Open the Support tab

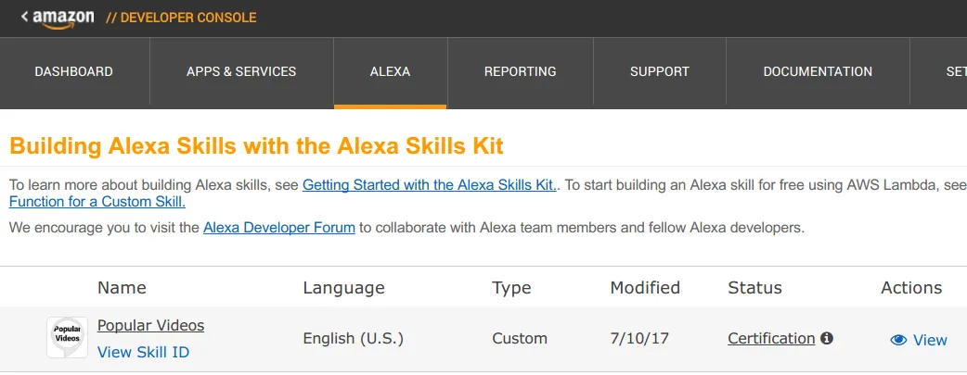click(660, 71)
